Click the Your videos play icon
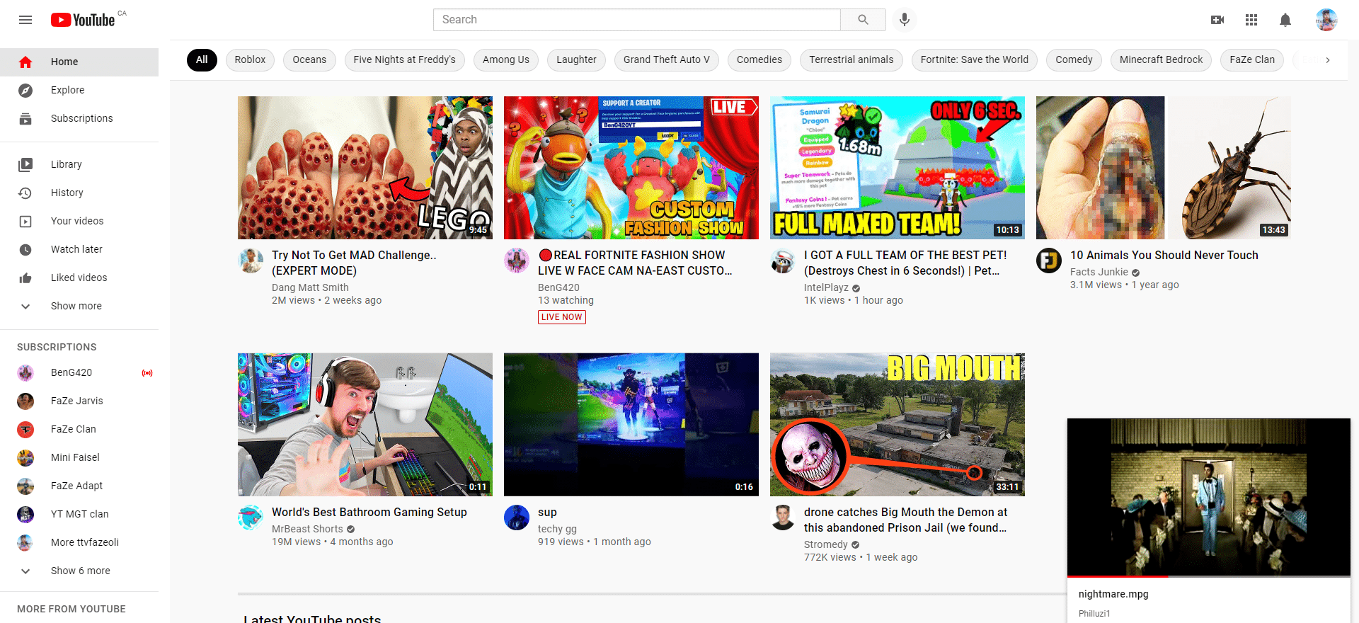 [25, 221]
